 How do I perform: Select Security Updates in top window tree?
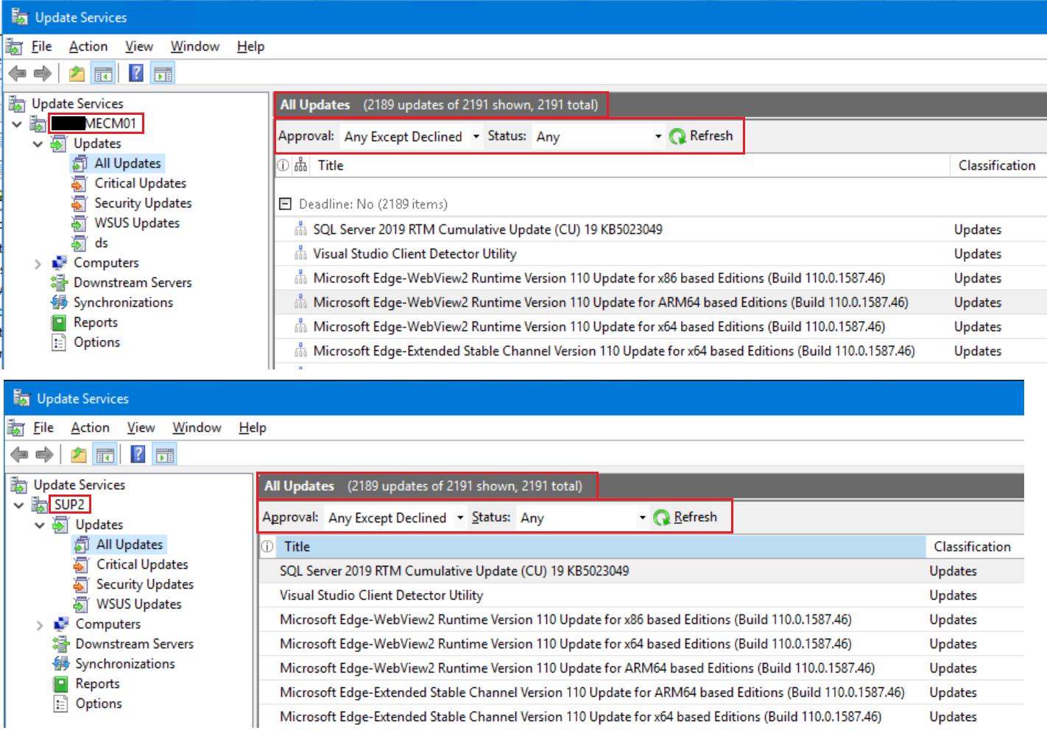click(143, 203)
